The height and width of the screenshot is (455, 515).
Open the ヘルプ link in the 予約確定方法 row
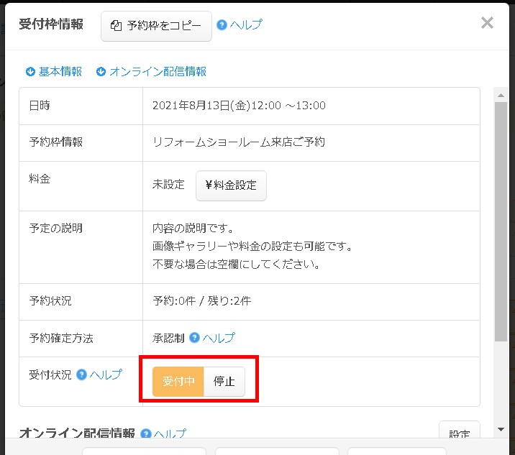click(x=219, y=338)
